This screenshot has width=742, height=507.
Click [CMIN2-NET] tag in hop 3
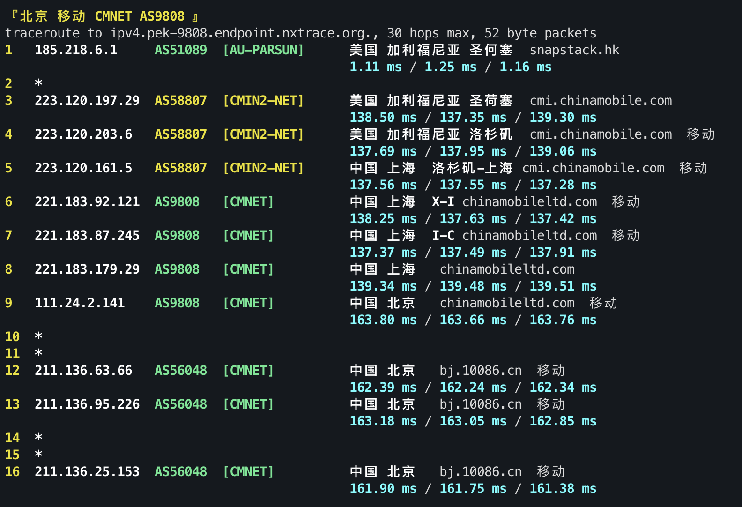tap(263, 101)
